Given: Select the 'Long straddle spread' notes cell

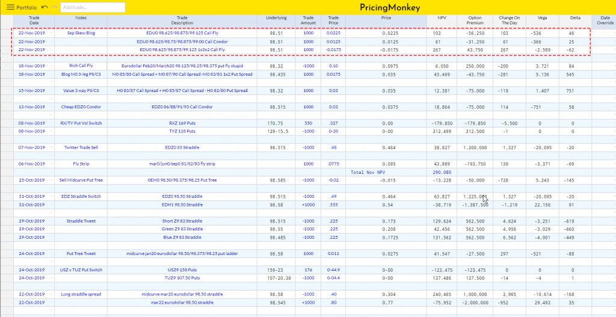Looking at the screenshot, I should 81,294.
